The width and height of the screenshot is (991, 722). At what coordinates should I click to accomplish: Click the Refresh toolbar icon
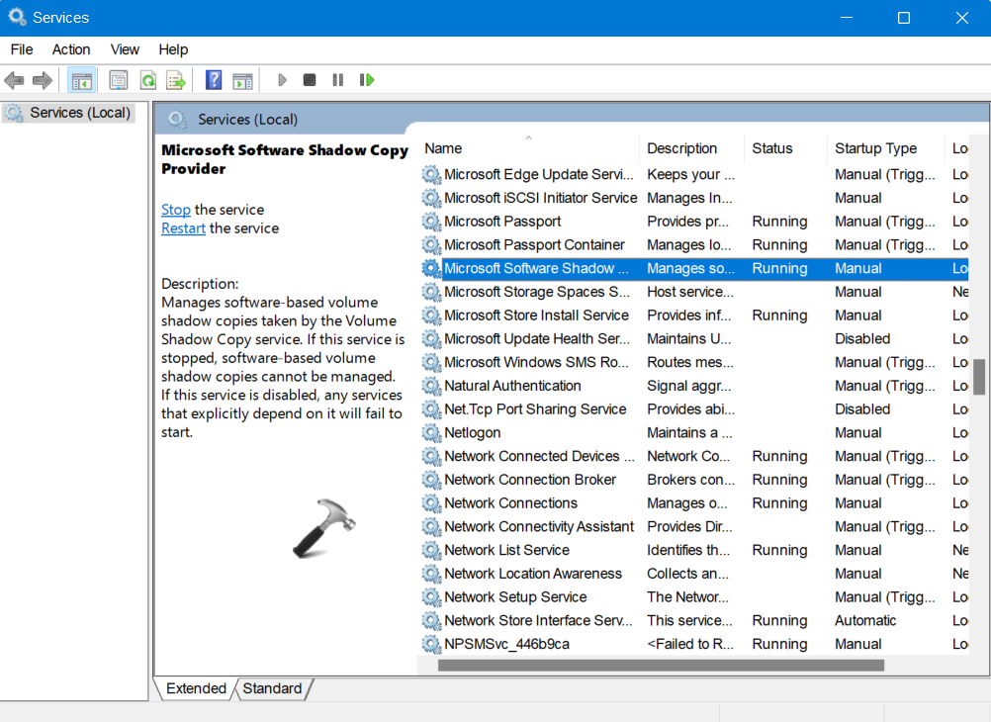point(147,80)
